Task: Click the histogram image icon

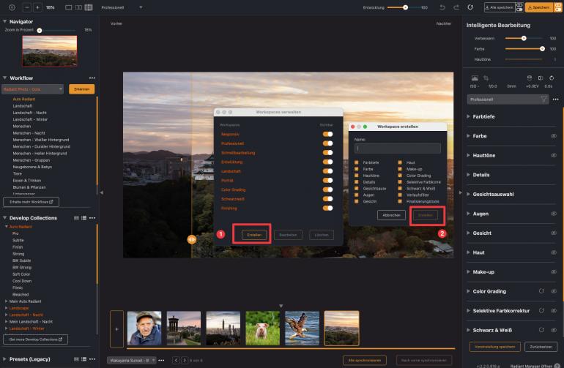Action: (475, 78)
